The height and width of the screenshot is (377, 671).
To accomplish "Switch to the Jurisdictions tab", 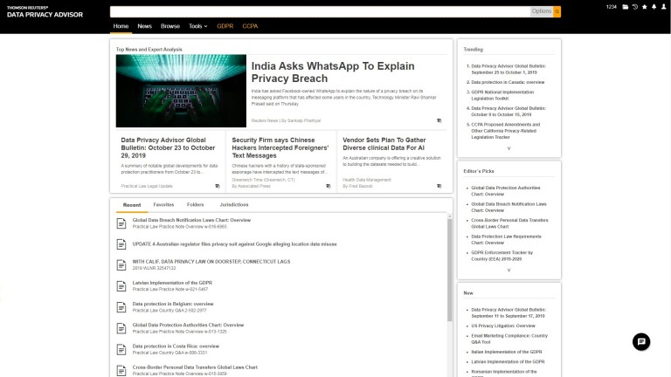I will point(233,205).
